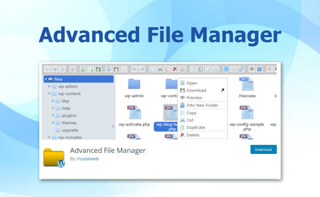Delete selection via the red X toolbar icon

click(x=175, y=69)
